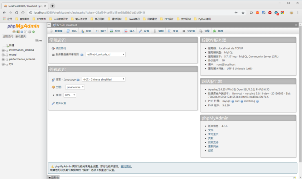302x179 pixels.
Task: Click help icon next to server collation label
Action: click(82, 55)
